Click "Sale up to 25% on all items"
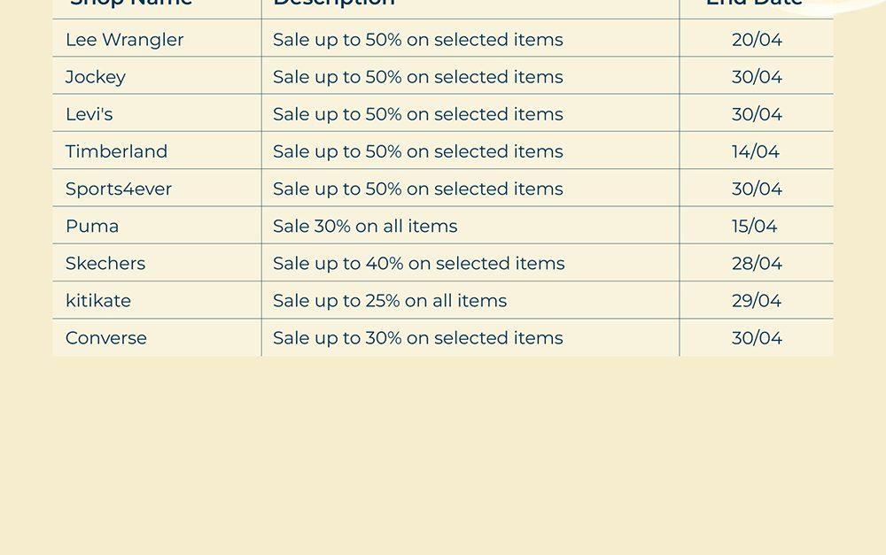This screenshot has width=886, height=555. (390, 300)
